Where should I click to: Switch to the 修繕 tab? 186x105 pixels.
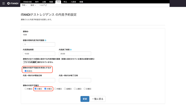[x=81, y=2]
